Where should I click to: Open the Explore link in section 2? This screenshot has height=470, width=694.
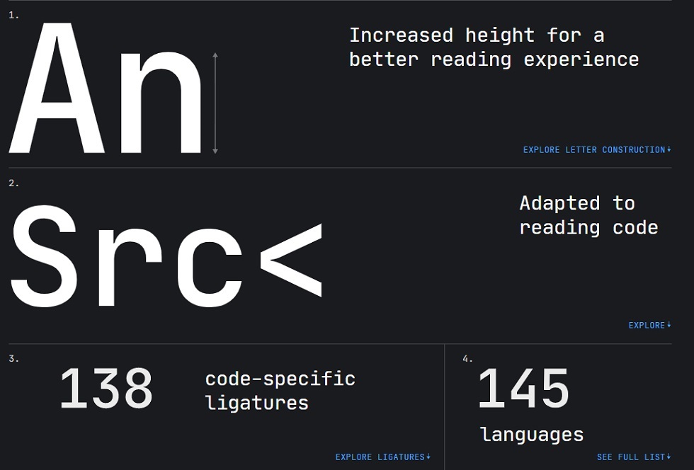(650, 326)
